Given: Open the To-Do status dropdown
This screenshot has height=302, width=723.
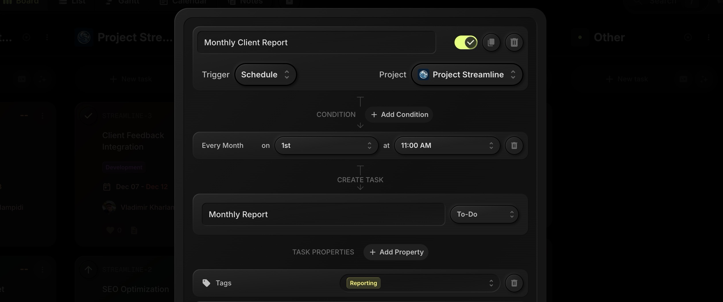Looking at the screenshot, I should (x=484, y=214).
